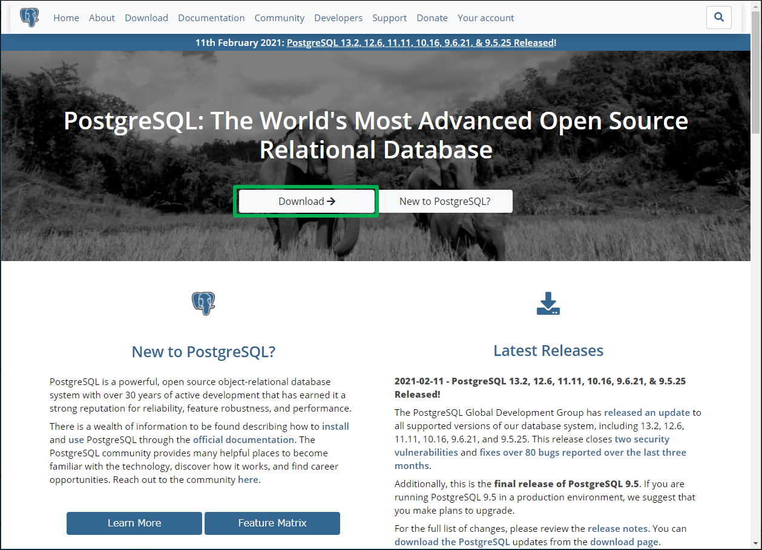
Task: Go to the Support page
Action: point(390,18)
